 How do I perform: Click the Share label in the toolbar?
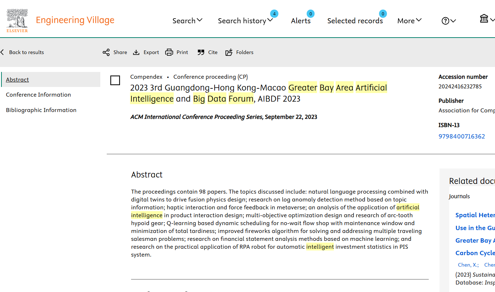pyautogui.click(x=120, y=52)
